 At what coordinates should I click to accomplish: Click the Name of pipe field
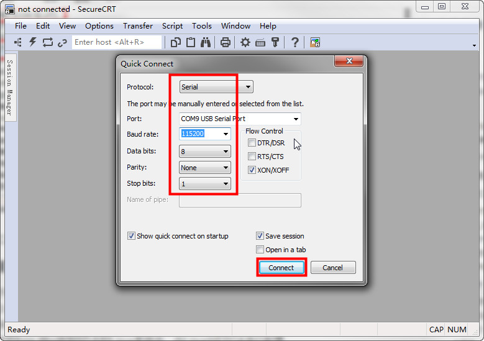(240, 200)
